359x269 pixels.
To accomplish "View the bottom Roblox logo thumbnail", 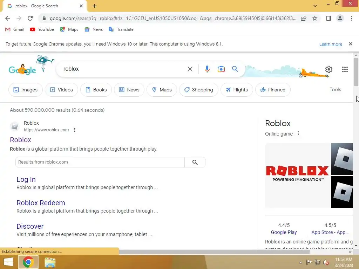I will [342, 192].
